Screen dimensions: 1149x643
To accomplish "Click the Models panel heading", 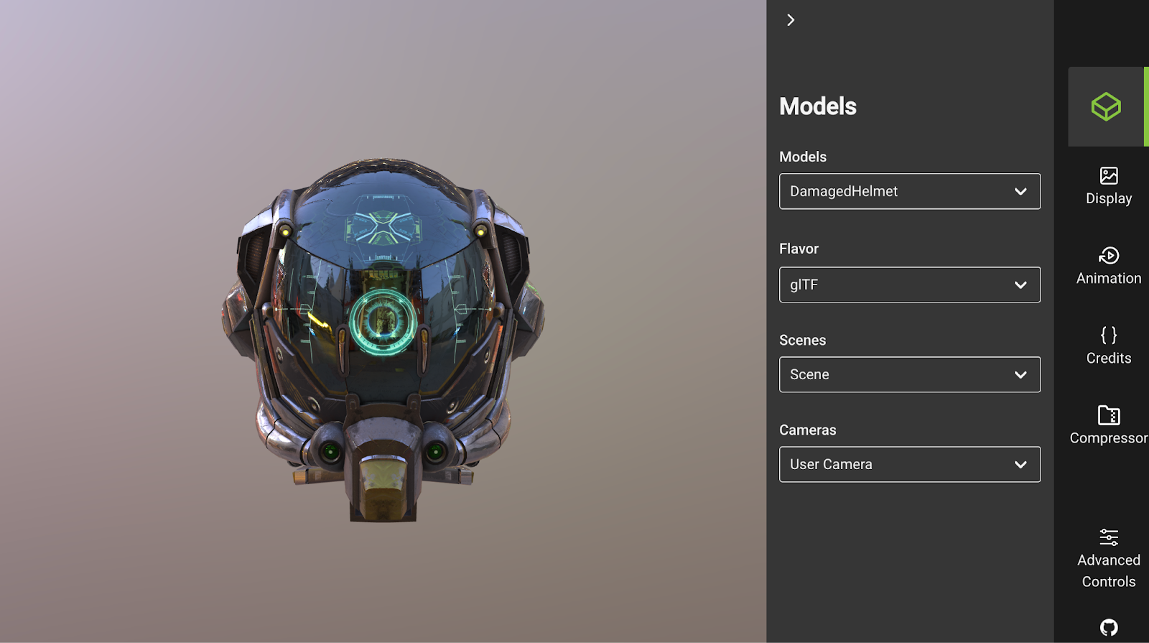I will pyautogui.click(x=818, y=106).
